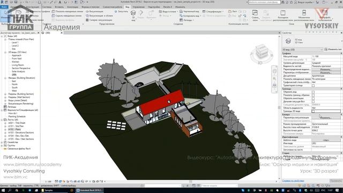Screen dimensions: 343x193
Task: Collapse the Elevations (Фасады) tree node expander
Action: (x=5, y=78)
